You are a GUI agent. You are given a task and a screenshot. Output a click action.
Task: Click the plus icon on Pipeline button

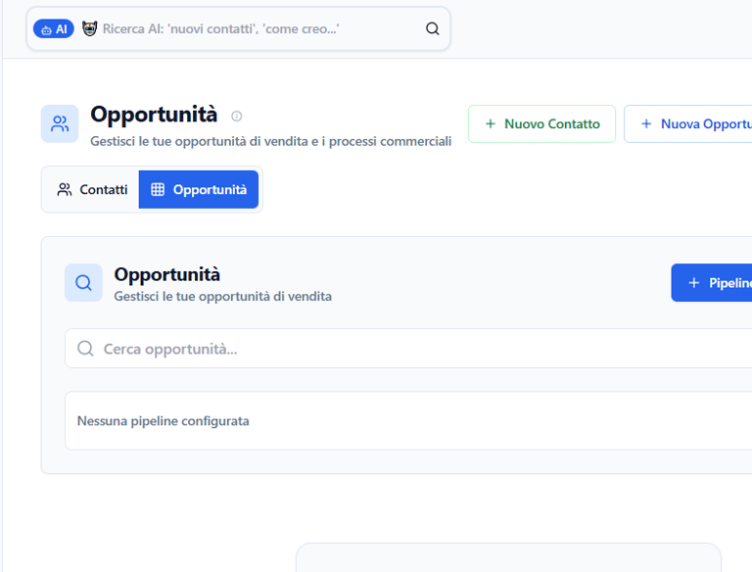[x=694, y=283]
